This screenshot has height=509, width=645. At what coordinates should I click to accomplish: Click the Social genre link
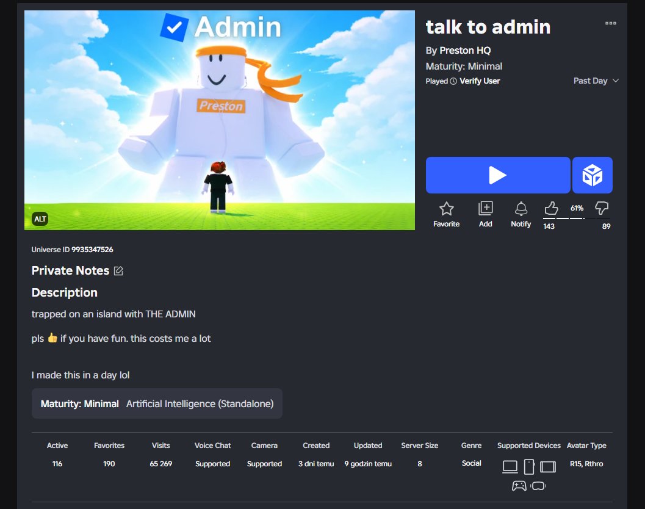click(472, 463)
